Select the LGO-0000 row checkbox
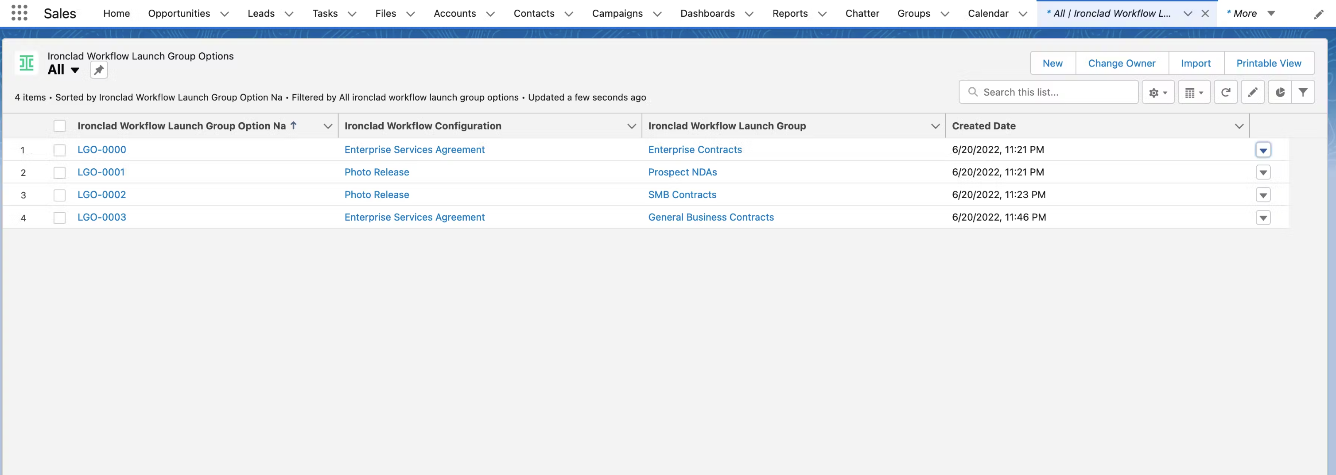This screenshot has height=475, width=1336. pos(60,150)
